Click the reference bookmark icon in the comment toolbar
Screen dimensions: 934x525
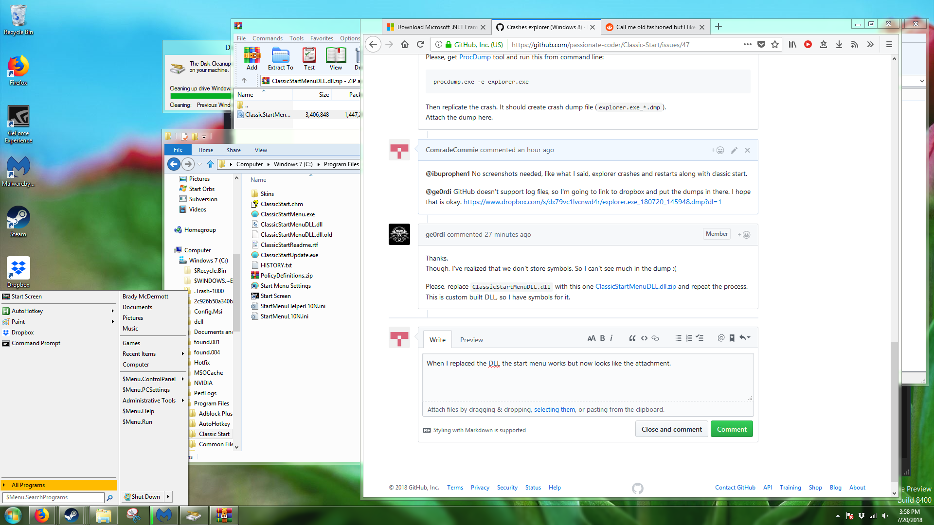(x=732, y=338)
